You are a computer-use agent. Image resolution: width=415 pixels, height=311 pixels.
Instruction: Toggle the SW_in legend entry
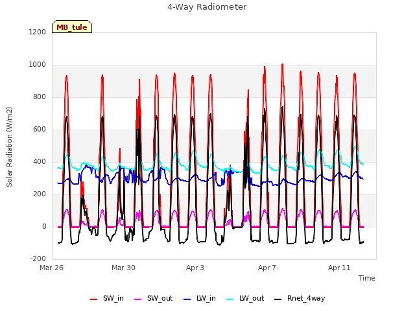tap(107, 299)
